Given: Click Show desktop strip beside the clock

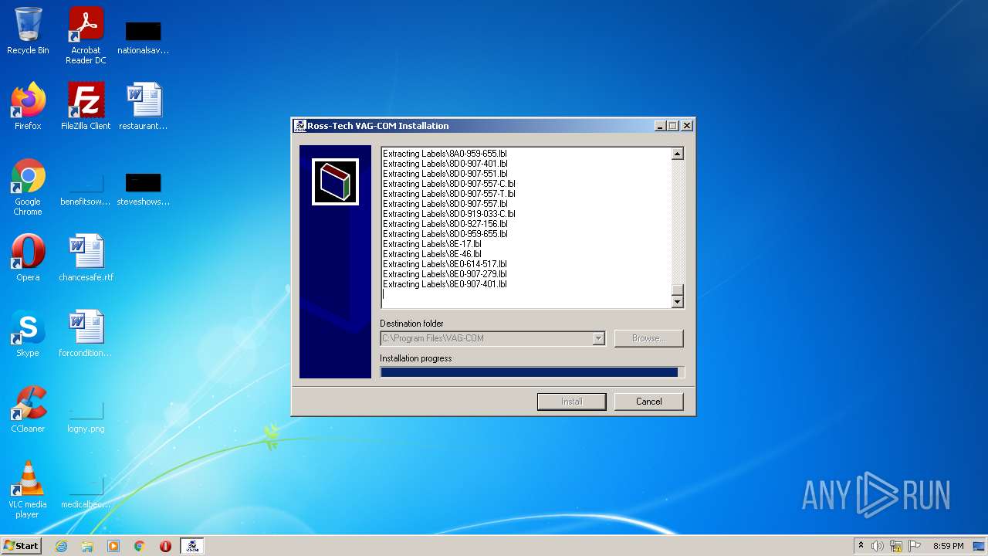Looking at the screenshot, I should click(x=980, y=546).
